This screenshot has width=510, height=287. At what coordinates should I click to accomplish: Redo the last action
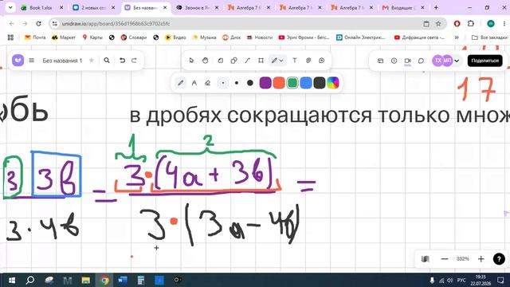[x=134, y=61]
